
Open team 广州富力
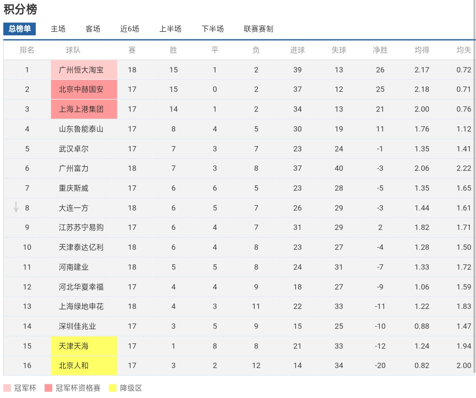[74, 168]
